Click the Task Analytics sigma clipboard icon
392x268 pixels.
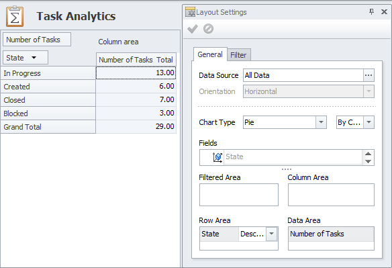(x=15, y=17)
